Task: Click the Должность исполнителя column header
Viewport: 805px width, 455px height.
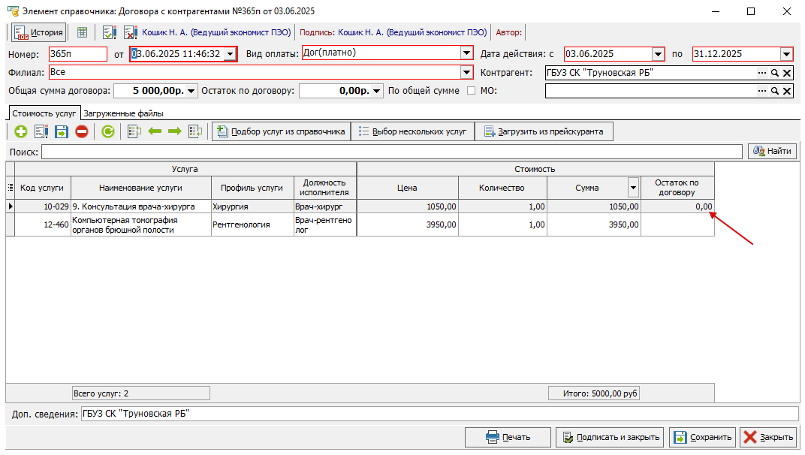Action: pos(325,188)
